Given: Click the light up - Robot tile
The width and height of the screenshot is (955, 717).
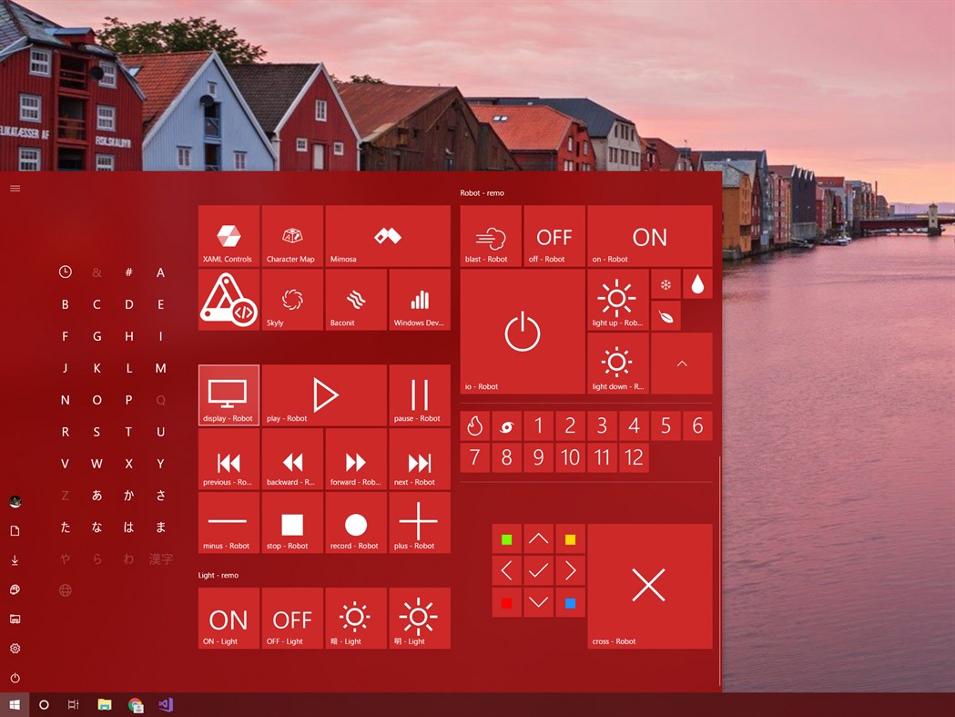Looking at the screenshot, I should 618,300.
